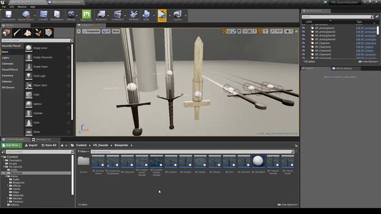
Task: Select the Geometry Editing mode icon
Action: click(x=49, y=33)
